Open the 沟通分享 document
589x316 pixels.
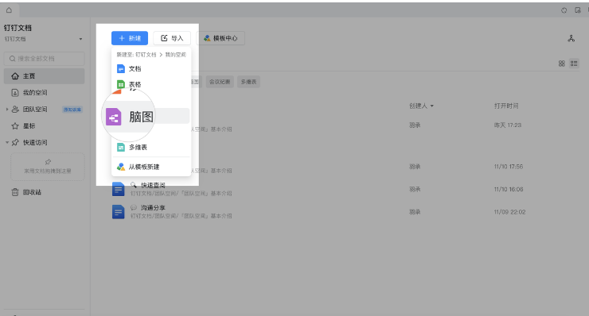[153, 208]
